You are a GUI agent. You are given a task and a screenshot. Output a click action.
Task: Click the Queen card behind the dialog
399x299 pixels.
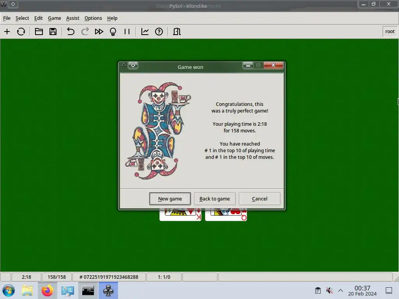click(226, 215)
